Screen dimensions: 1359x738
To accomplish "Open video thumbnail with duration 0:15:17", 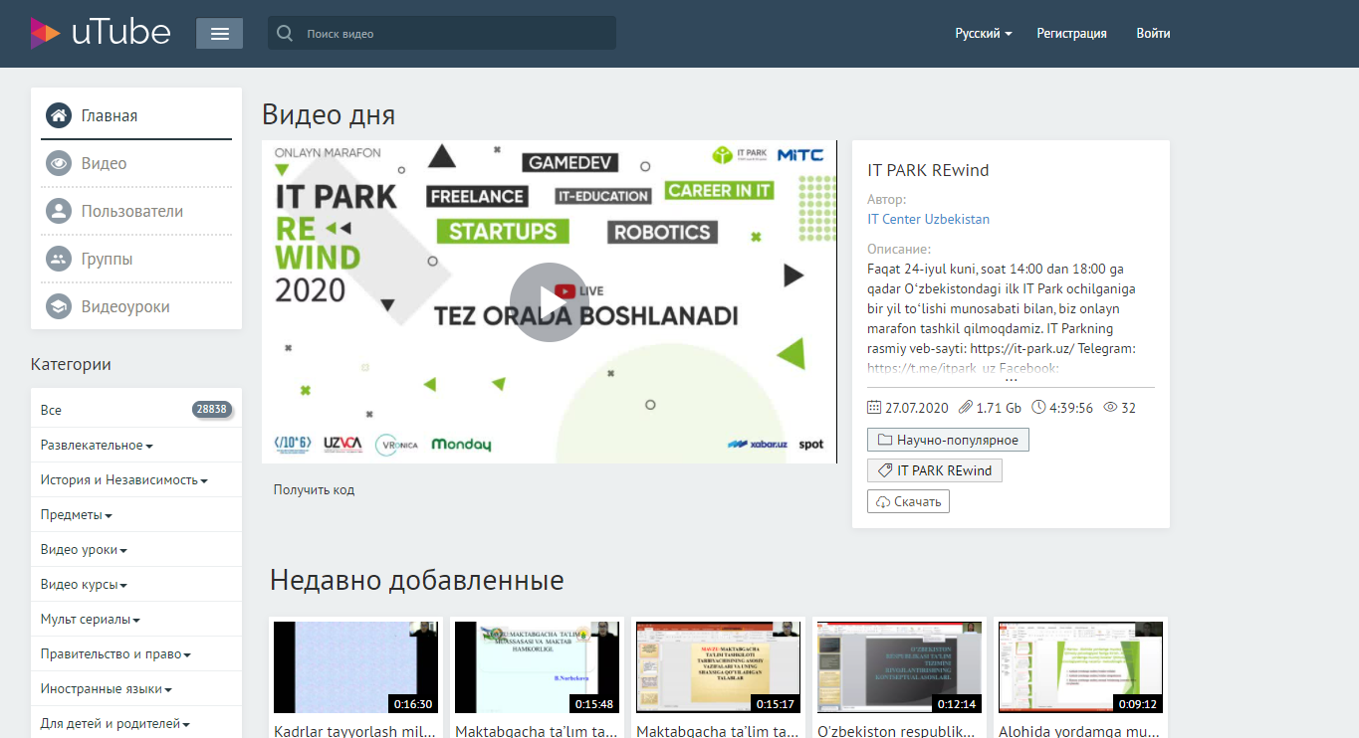I will [x=718, y=667].
